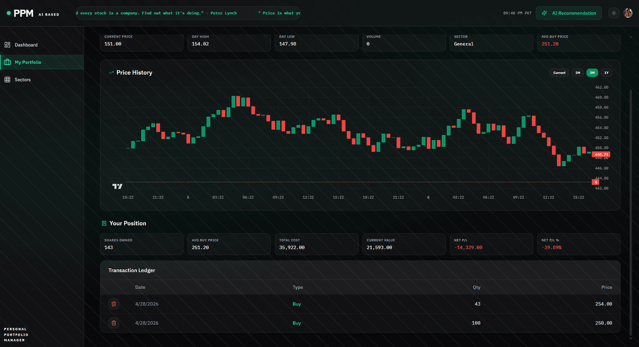The width and height of the screenshot is (639, 347).
Task: Click Net P/L % value -39.89%
Action: (551, 248)
